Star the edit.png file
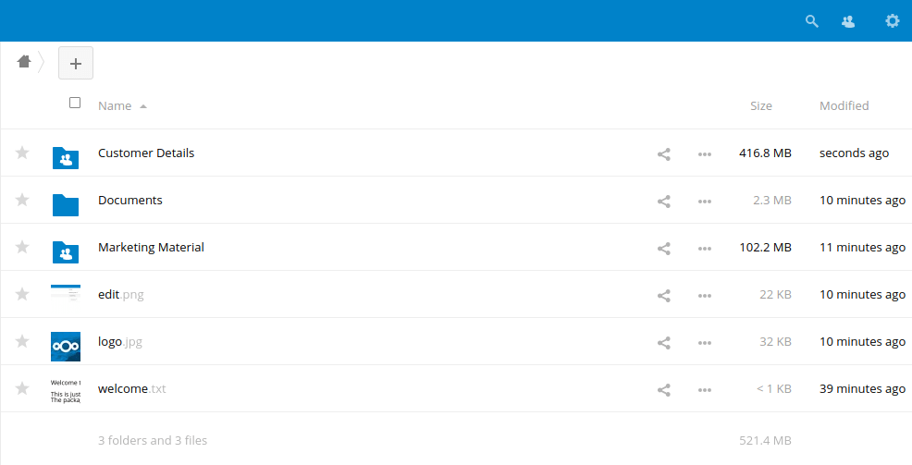The image size is (912, 465). coord(22,295)
